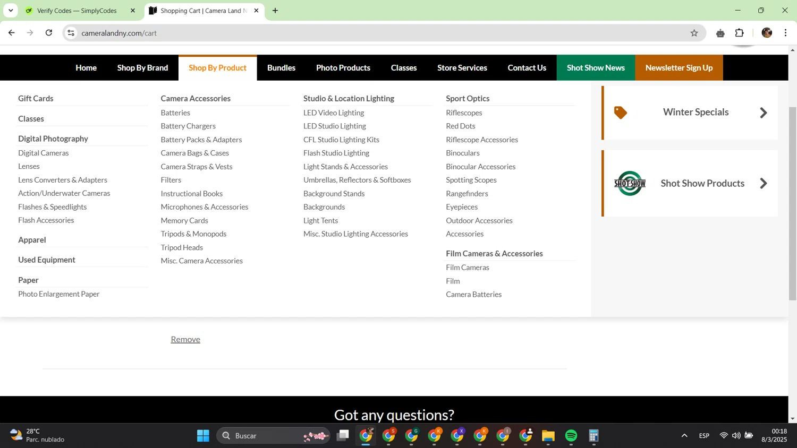Click the Shot Show Products chevron arrow
The image size is (797, 448).
(x=764, y=183)
